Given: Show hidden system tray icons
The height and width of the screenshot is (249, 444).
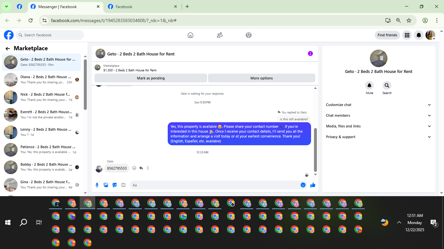Looking at the screenshot, I should click(x=399, y=222).
